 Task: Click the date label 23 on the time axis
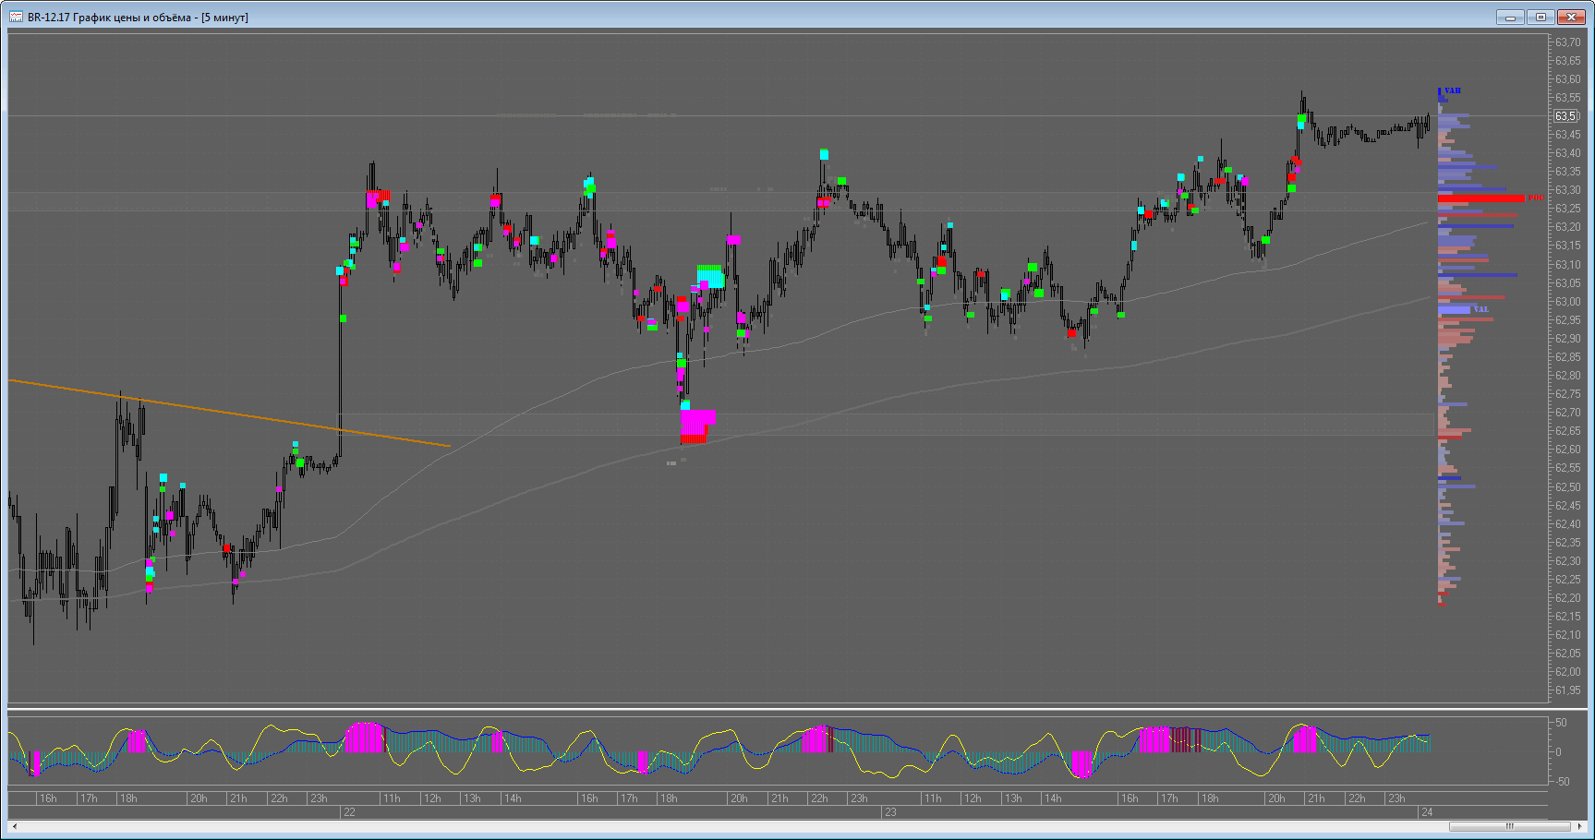890,812
